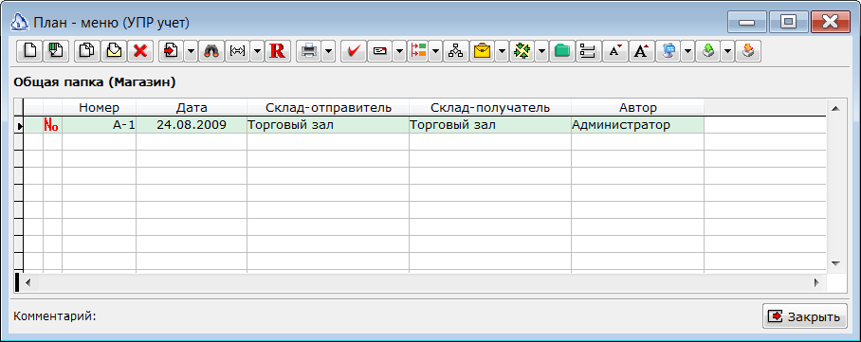The width and height of the screenshot is (861, 342).
Task: Click vertical scrollbar down arrow
Action: click(x=835, y=263)
